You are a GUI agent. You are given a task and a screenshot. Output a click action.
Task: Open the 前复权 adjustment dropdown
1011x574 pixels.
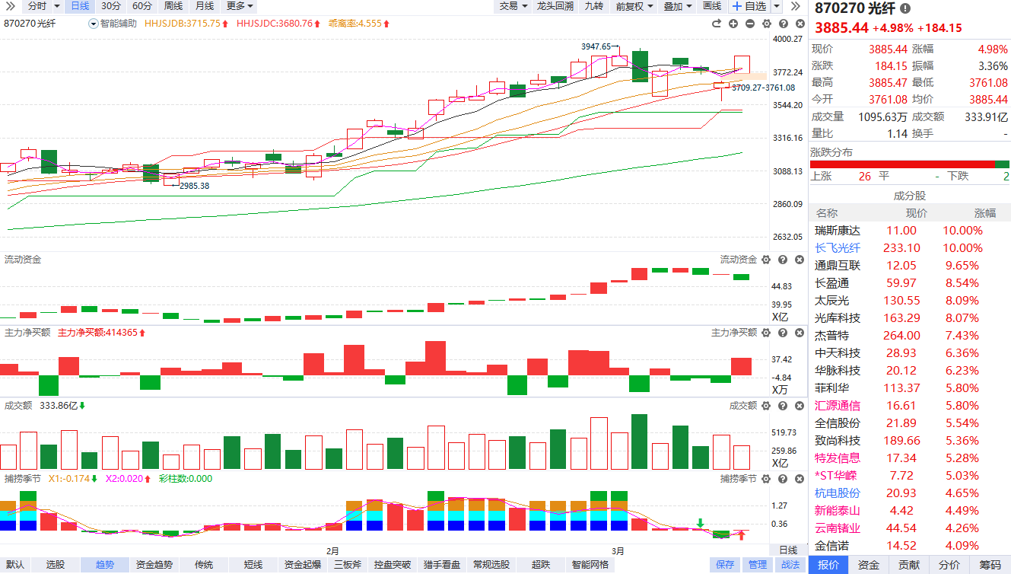[x=634, y=6]
